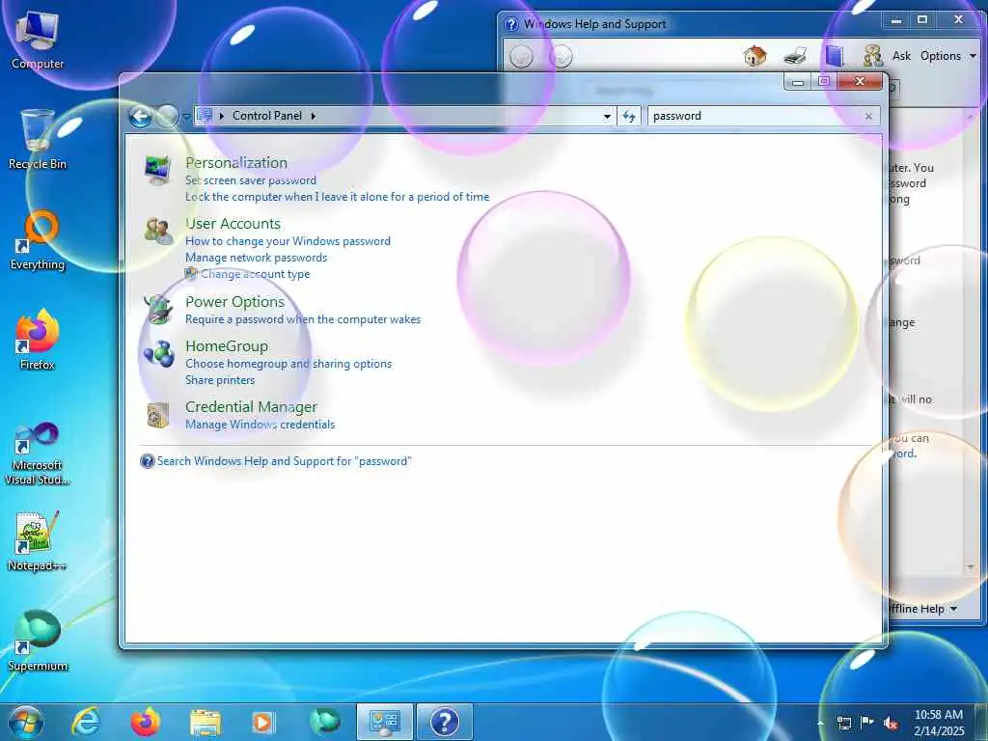
Task: Expand the arrow after Control Panel breadcrumb
Action: 313,116
